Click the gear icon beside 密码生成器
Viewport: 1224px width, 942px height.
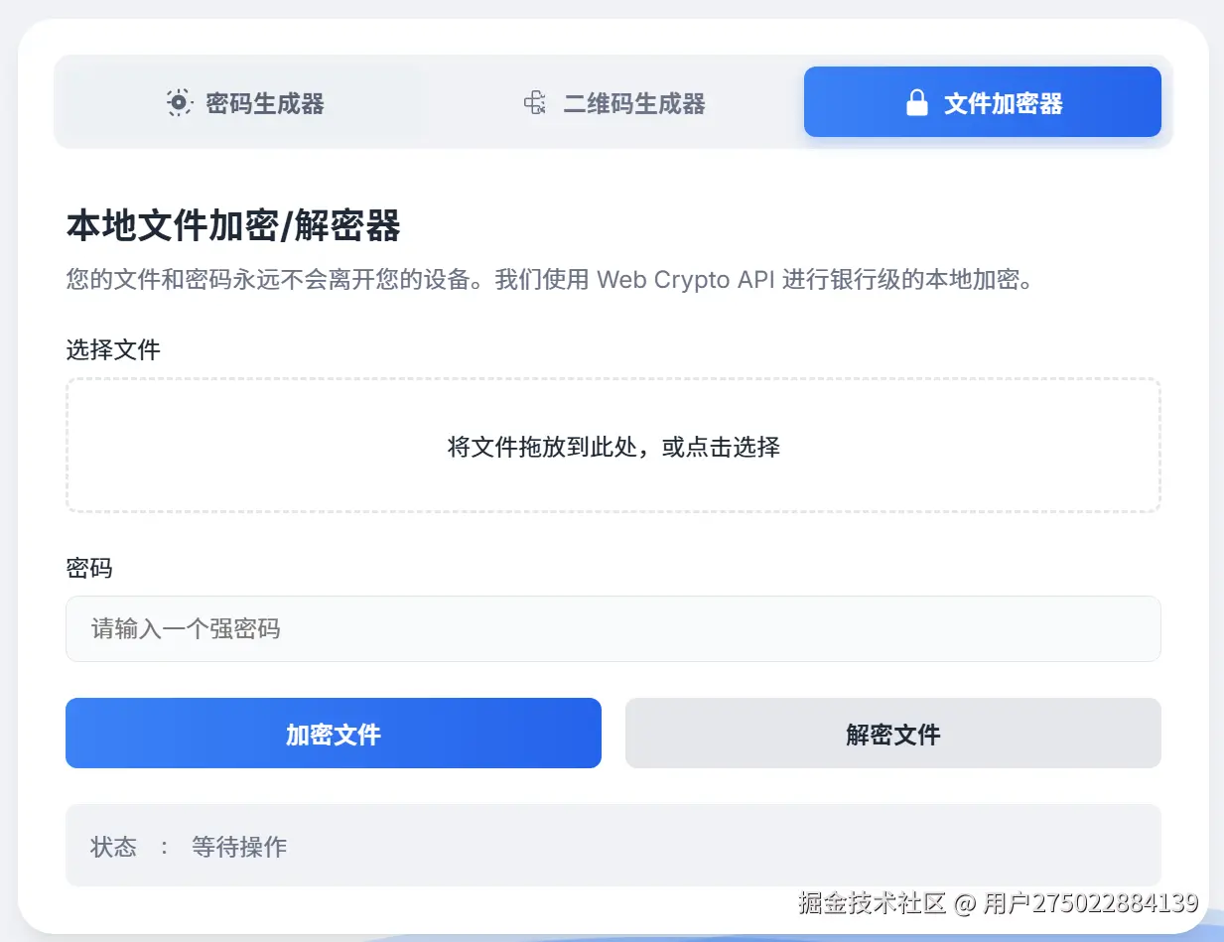tap(177, 102)
